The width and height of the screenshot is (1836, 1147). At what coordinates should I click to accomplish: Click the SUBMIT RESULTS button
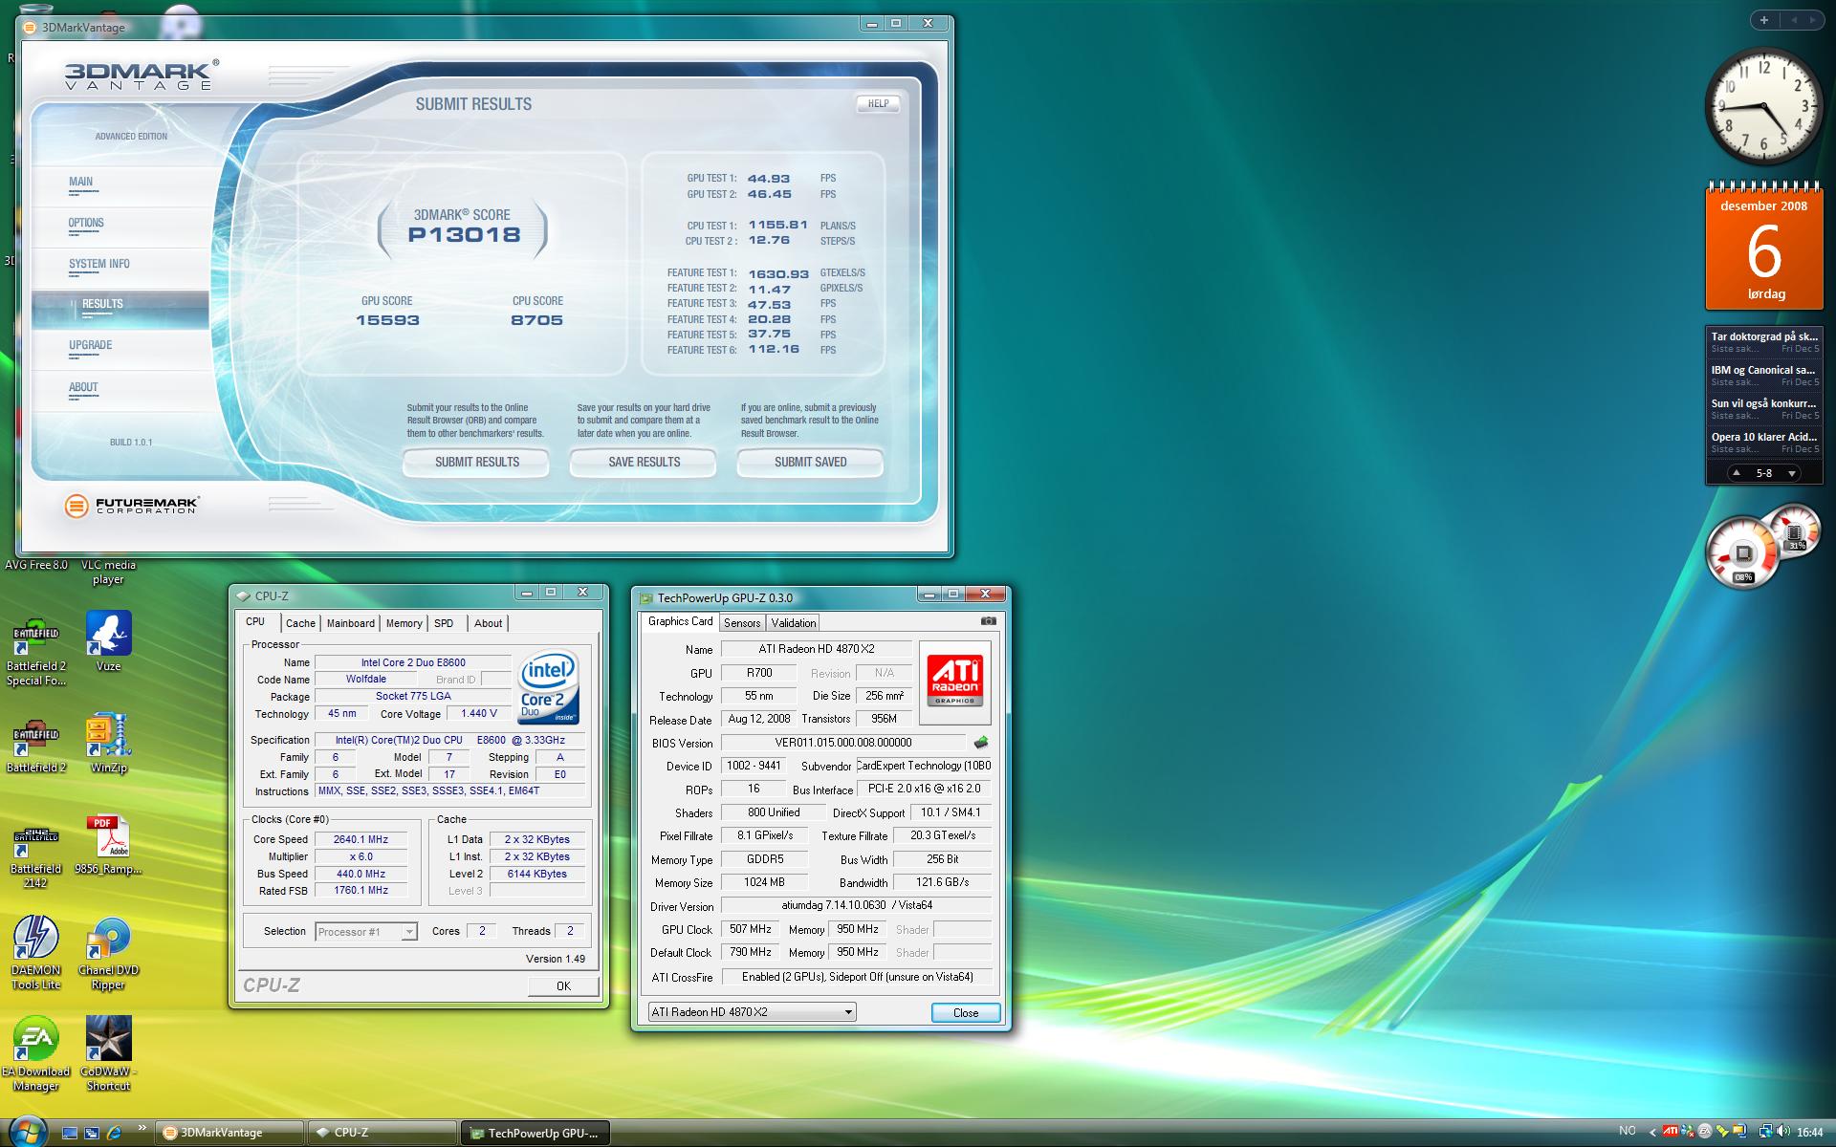pos(476,463)
